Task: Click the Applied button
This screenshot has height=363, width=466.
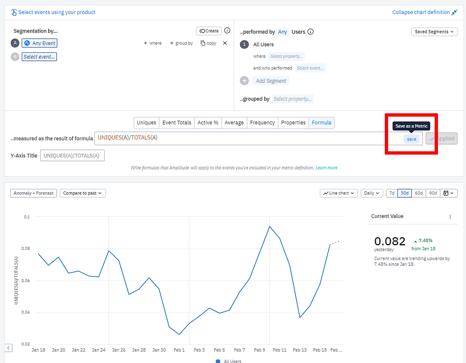Action: pos(442,138)
